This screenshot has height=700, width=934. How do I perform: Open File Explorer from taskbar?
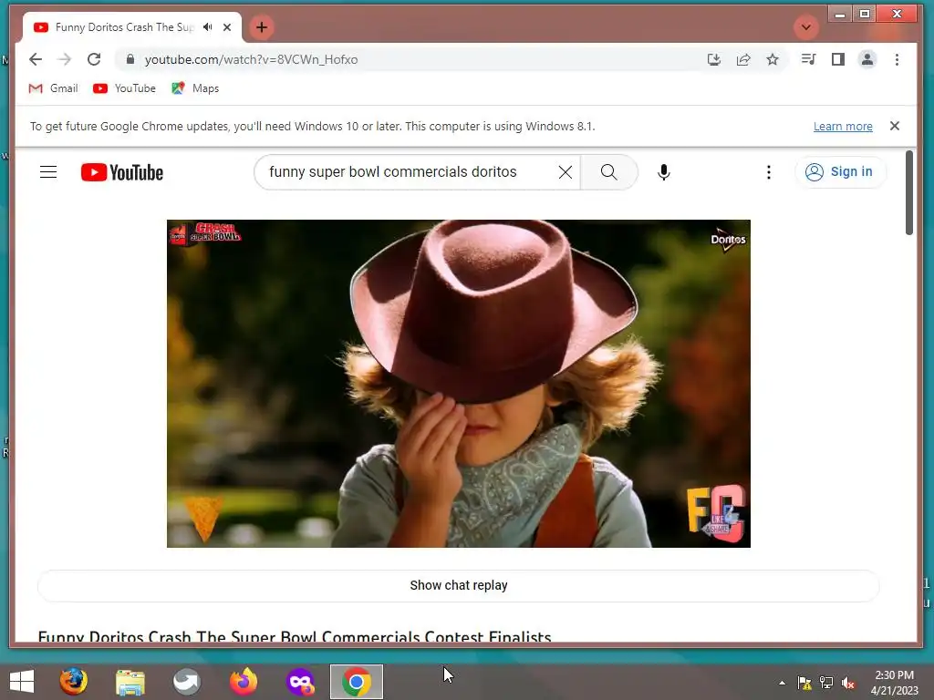coord(130,682)
